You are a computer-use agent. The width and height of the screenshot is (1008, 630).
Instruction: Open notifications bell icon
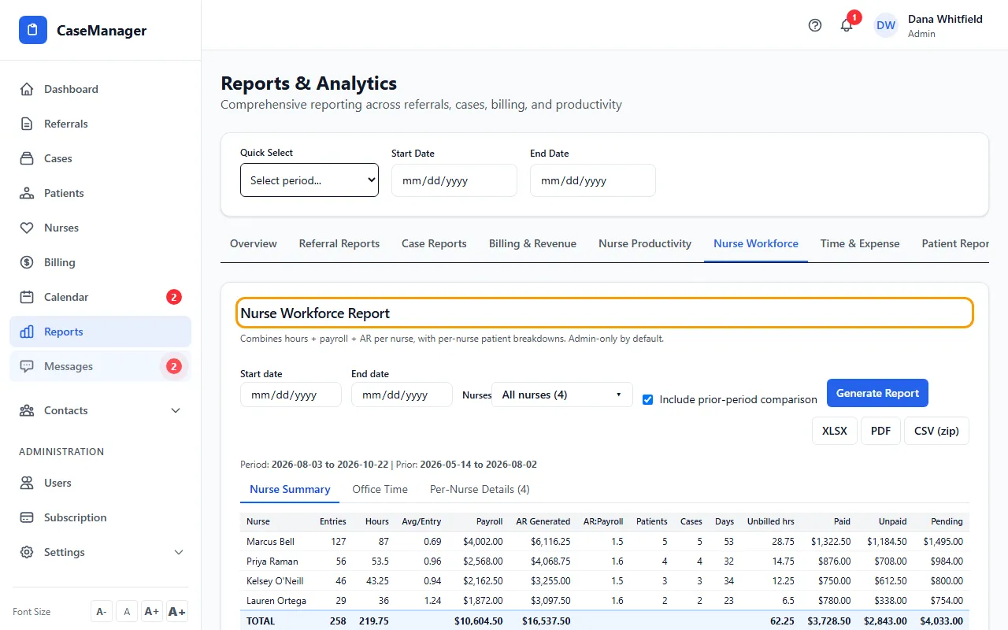pos(847,25)
